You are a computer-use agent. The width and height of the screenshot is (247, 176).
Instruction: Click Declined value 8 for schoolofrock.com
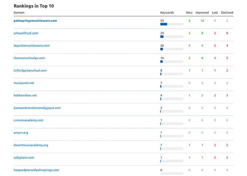pos(227,33)
